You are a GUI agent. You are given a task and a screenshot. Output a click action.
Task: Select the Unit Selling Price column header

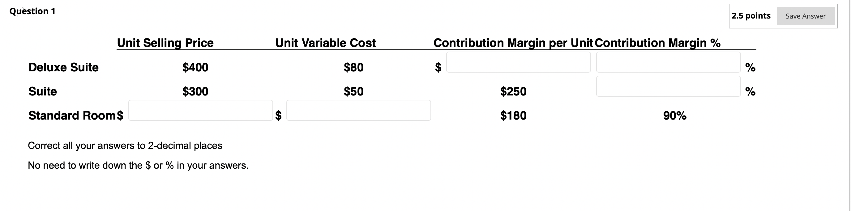click(x=165, y=43)
